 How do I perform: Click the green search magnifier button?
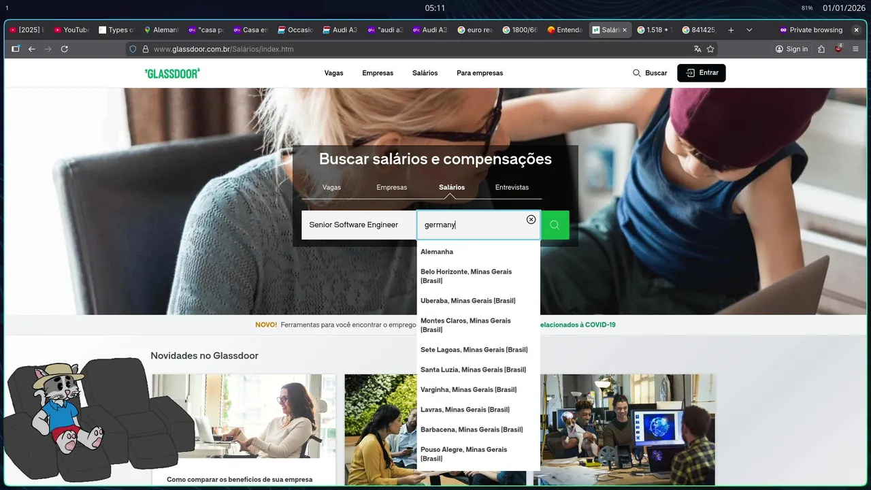[x=555, y=225]
